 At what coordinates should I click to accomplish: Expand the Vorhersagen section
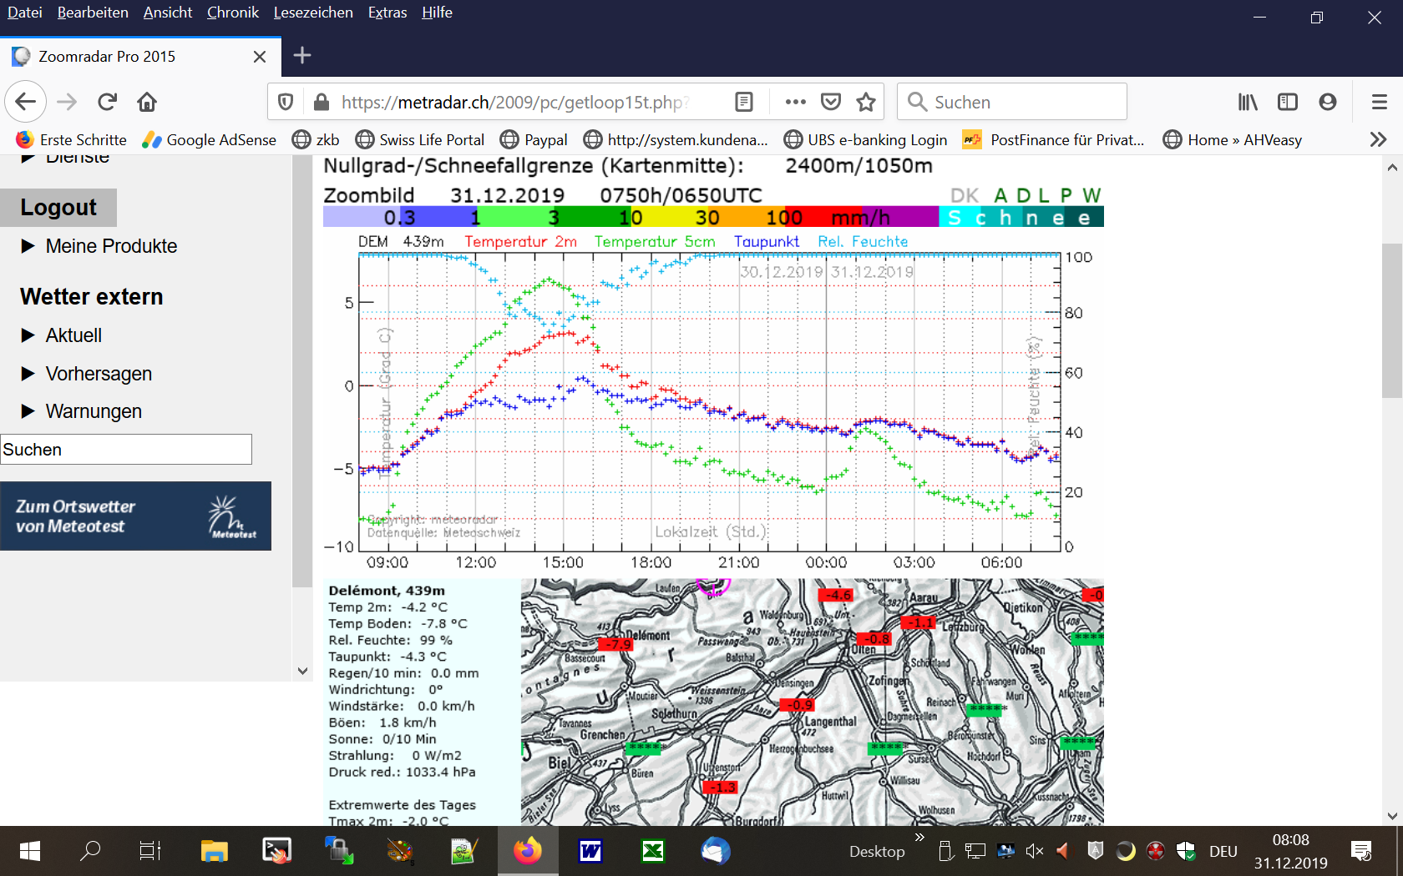[98, 374]
